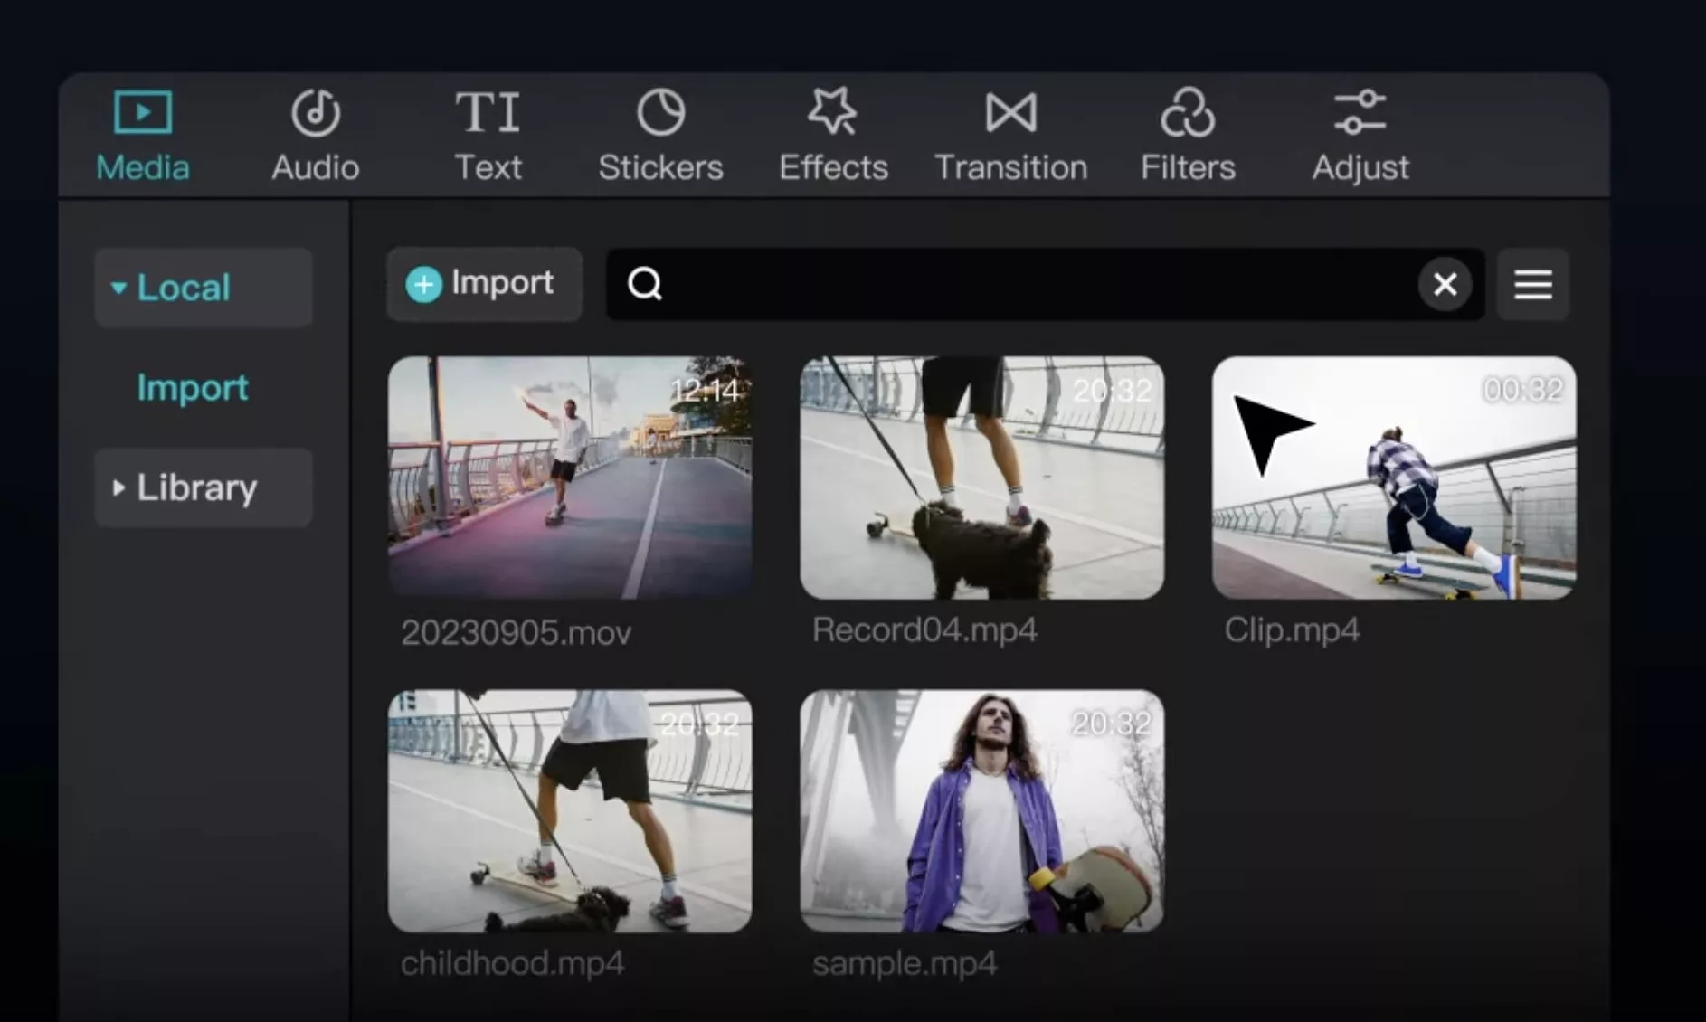Screen dimensions: 1706x1022
Task: Open the Stickers panel icon
Action: point(660,114)
